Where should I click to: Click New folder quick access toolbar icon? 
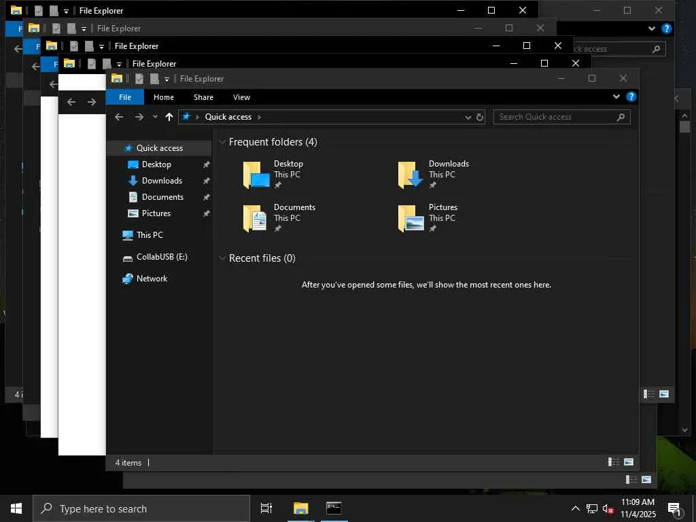click(154, 79)
